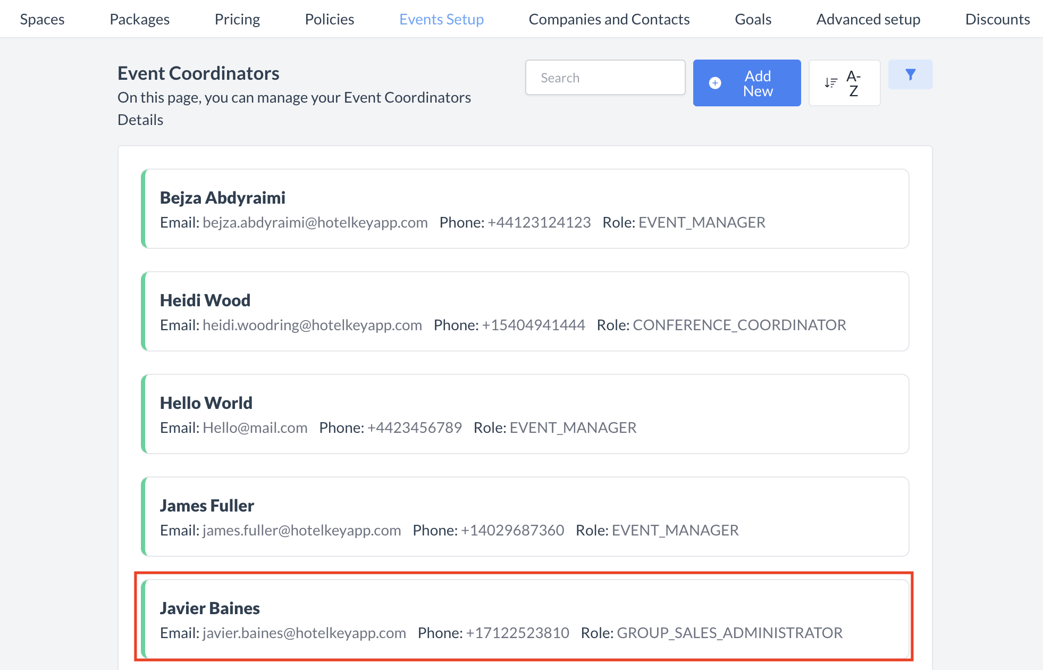Switch to the Pricing tab
1043x670 pixels.
pos(237,19)
